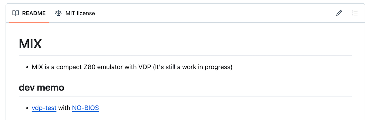The height and width of the screenshot is (120, 370).
Task: Click the word "with" between links
Action: point(64,108)
